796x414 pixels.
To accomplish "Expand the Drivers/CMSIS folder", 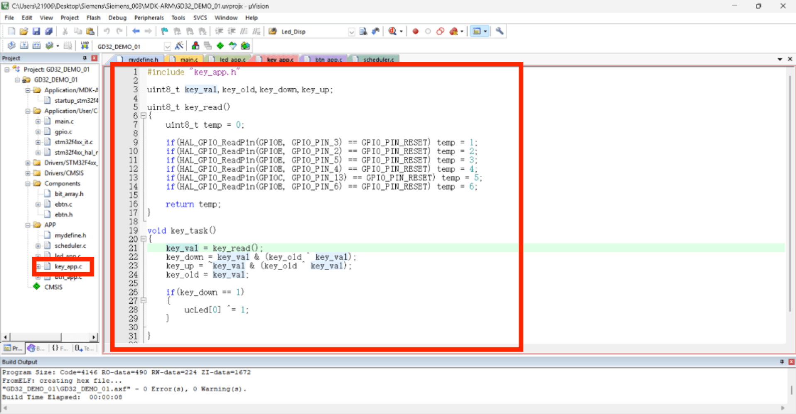I will point(28,173).
